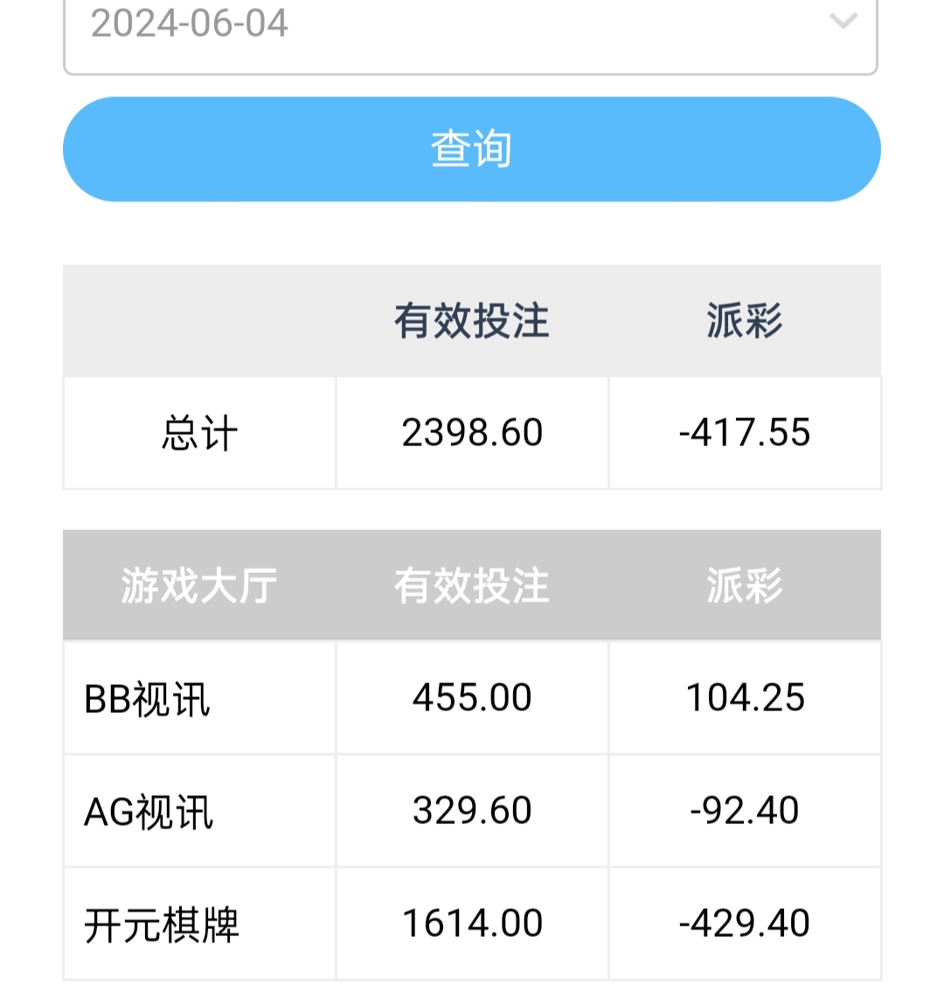This screenshot has width=944, height=985.
Task: Click the chevron arrow on the date field
Action: point(843,21)
